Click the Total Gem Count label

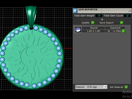point(113,16)
